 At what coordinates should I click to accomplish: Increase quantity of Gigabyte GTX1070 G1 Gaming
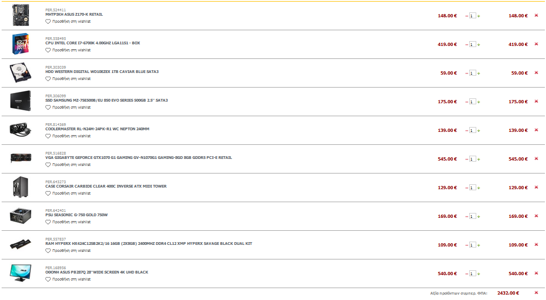tap(478, 159)
